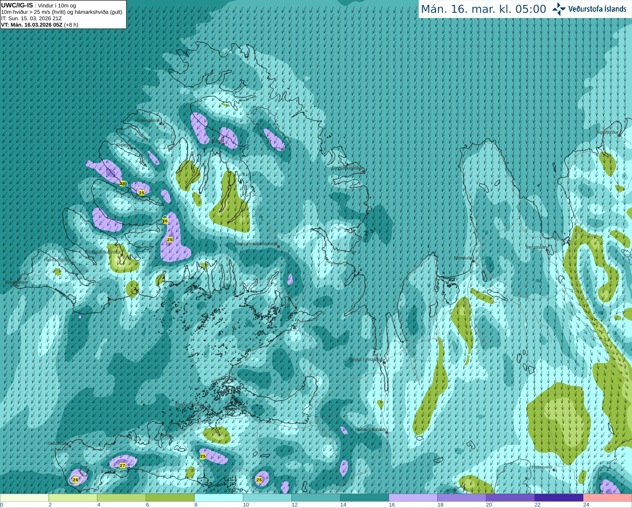
Task: Click the Bjargtangar station label
Action: (17, 283)
